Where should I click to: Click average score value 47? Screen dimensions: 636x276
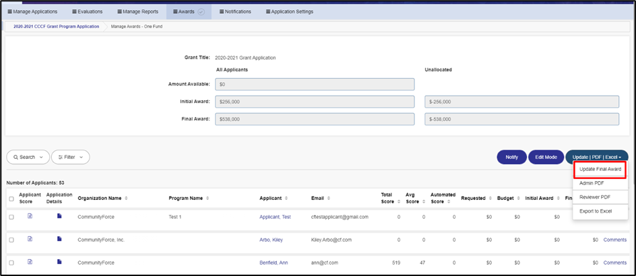pyautogui.click(x=422, y=263)
